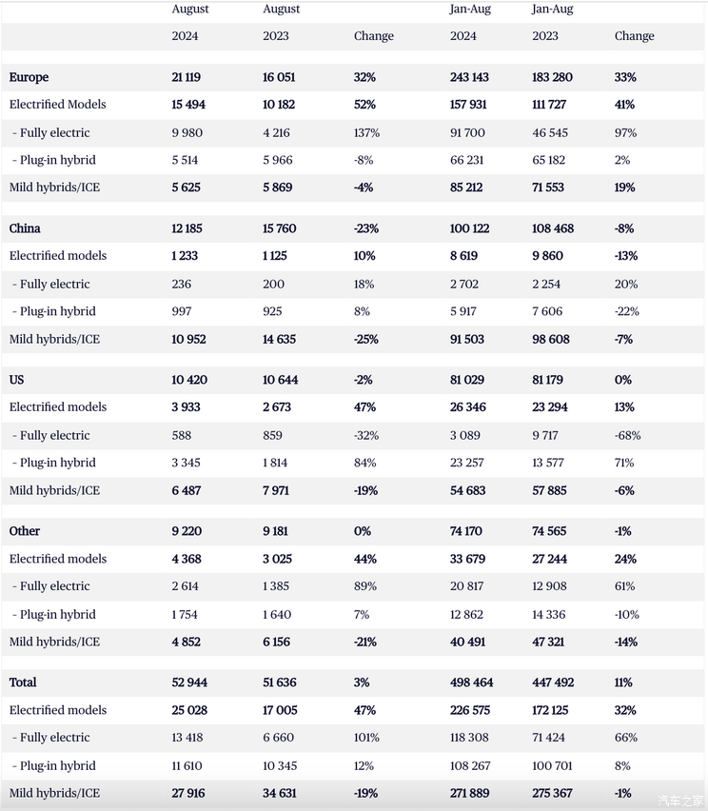Click the total value 498 464
The image size is (708, 811).
coord(471,682)
